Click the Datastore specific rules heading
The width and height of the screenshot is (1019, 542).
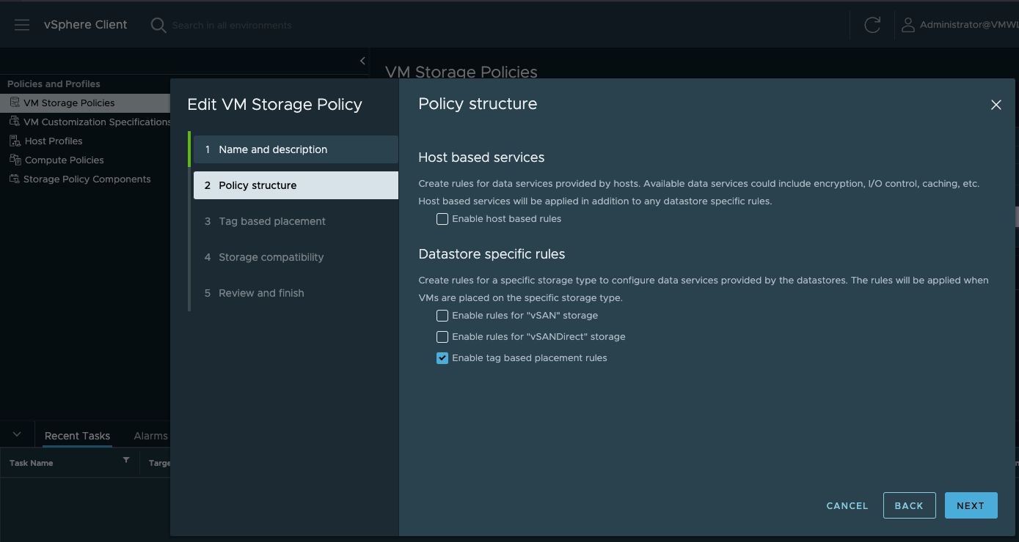point(492,254)
